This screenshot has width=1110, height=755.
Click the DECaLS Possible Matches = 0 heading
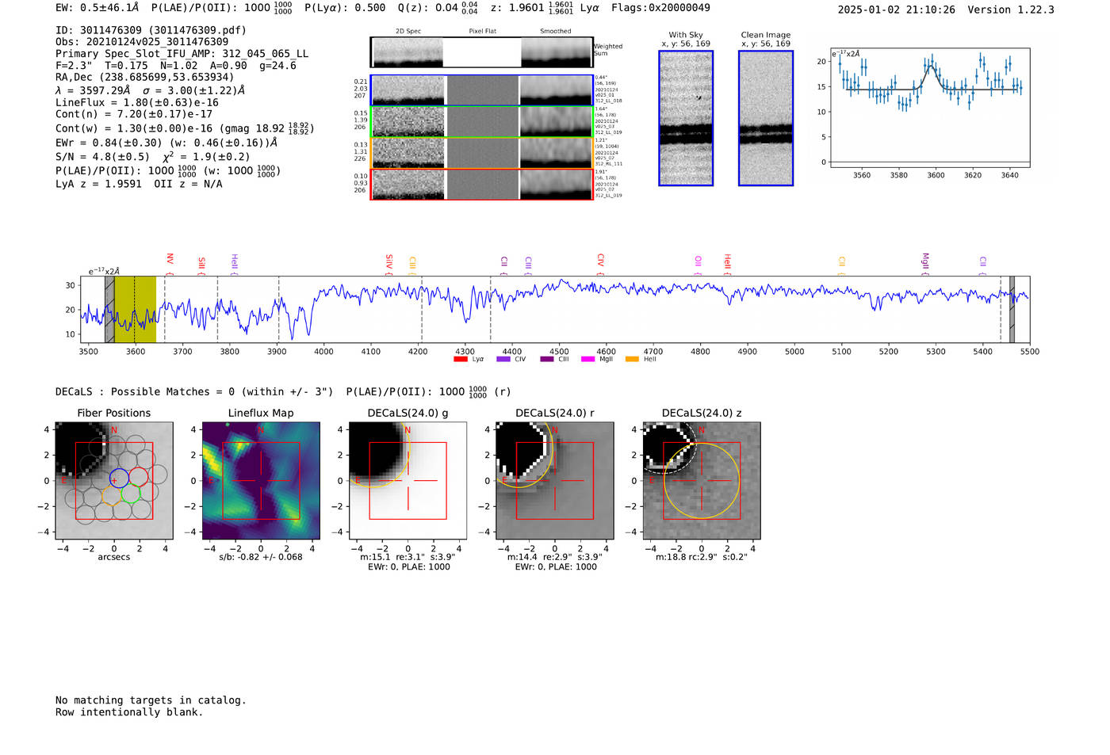[x=194, y=392]
